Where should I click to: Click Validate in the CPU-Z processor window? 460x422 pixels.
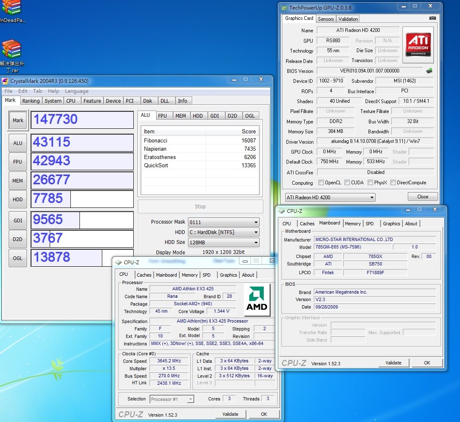[x=230, y=414]
